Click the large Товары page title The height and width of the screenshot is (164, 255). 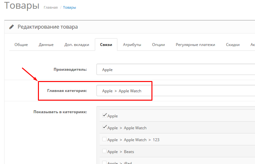pyautogui.click(x=22, y=5)
